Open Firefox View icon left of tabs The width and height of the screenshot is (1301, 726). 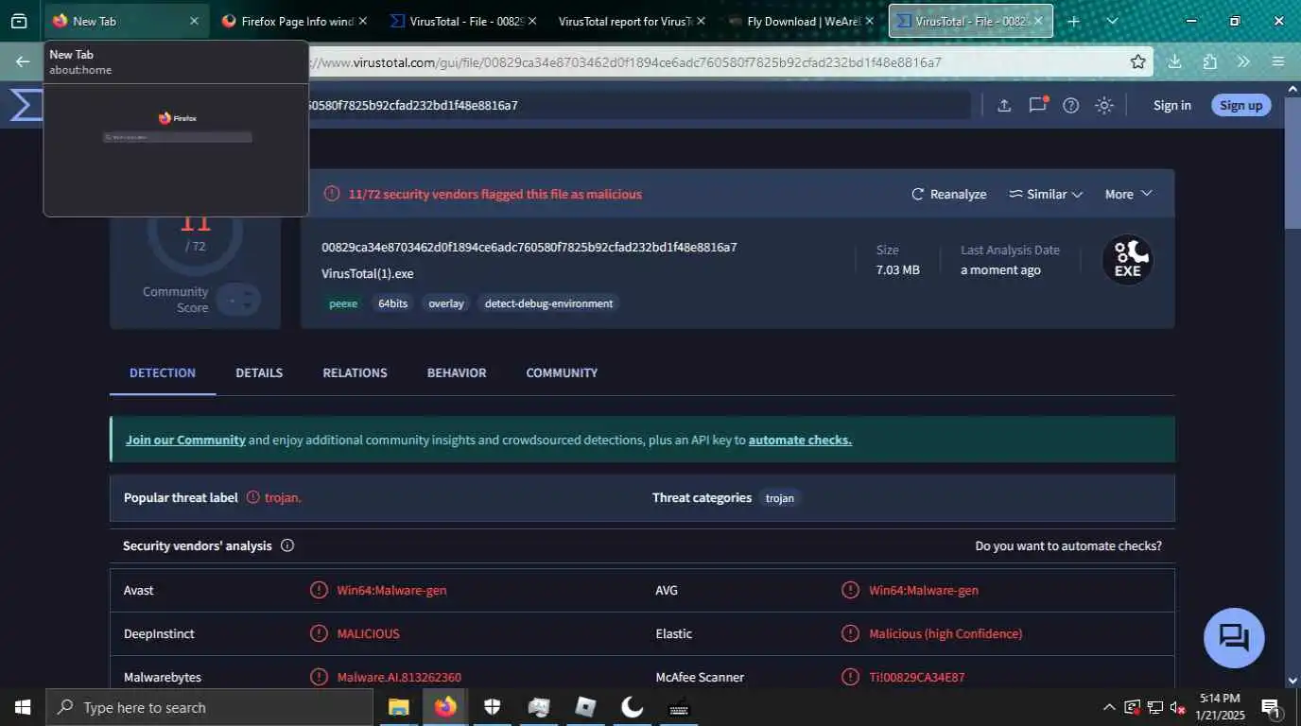19,21
